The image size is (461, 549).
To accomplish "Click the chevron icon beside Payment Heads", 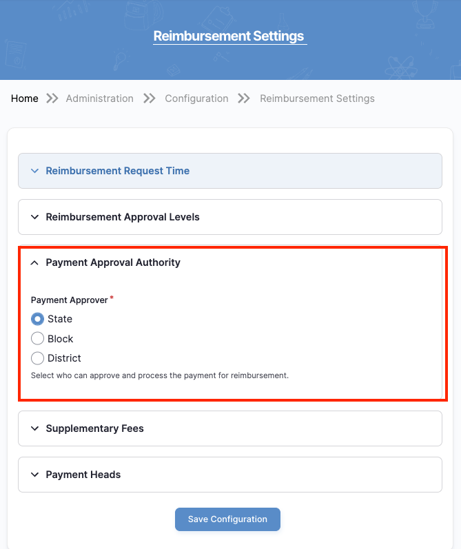I will pyautogui.click(x=35, y=475).
